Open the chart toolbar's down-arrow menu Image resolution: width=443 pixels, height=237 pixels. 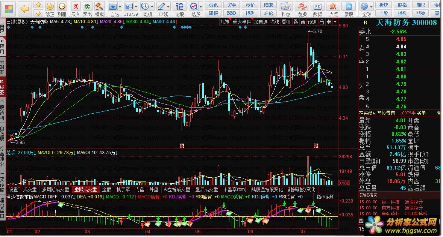(335, 22)
